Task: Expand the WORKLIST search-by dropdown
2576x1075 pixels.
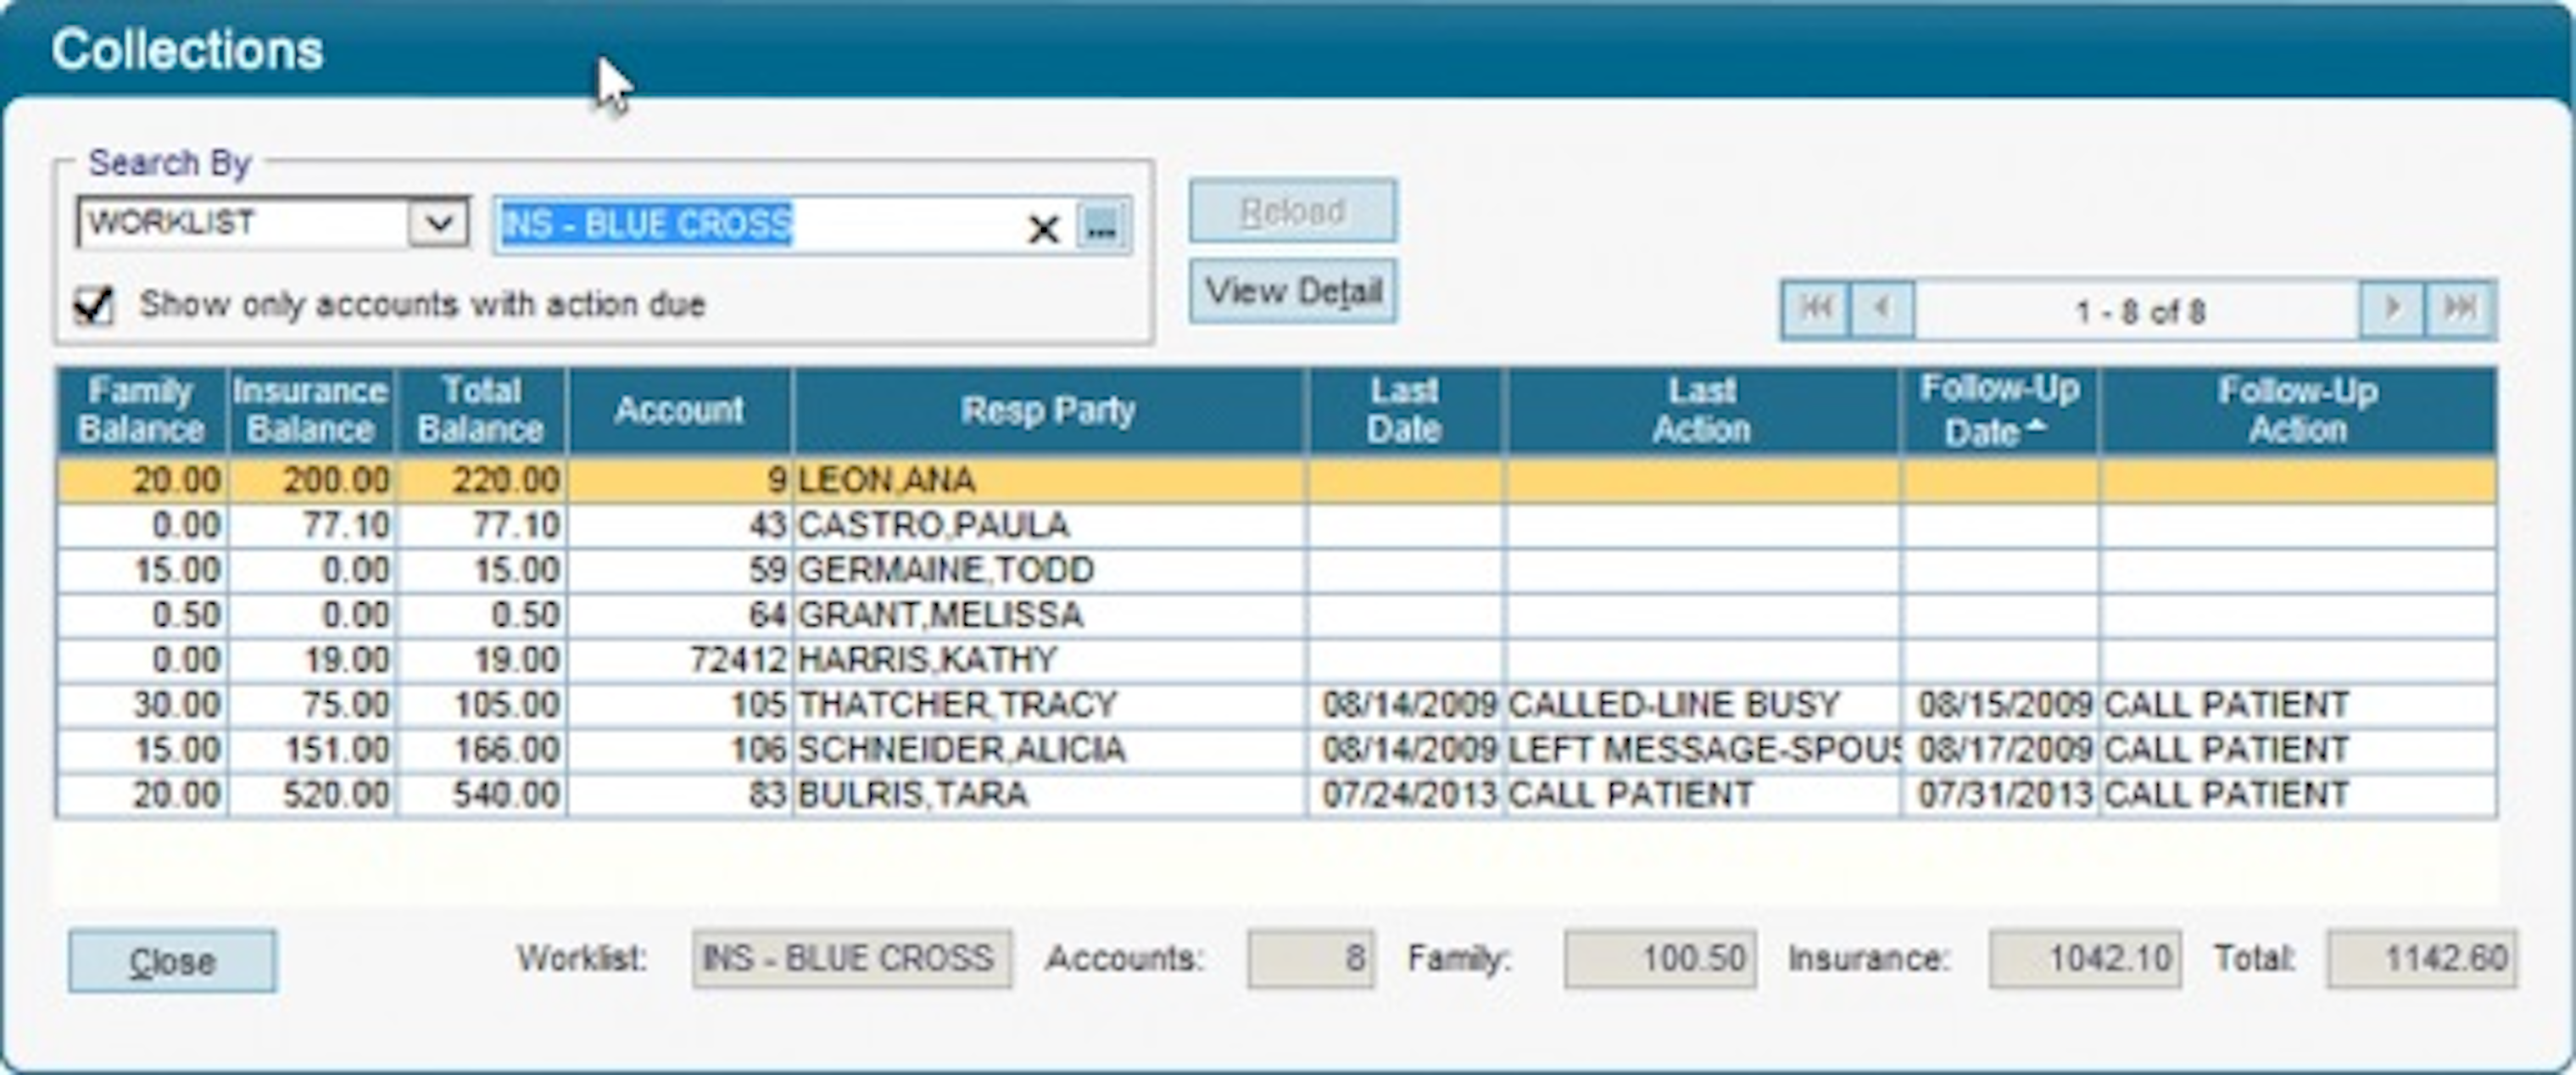Action: [x=438, y=222]
